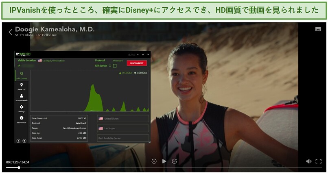The height and width of the screenshot is (174, 328).
Task: Open IPVanish Facebook page icon
Action: (x=18, y=141)
